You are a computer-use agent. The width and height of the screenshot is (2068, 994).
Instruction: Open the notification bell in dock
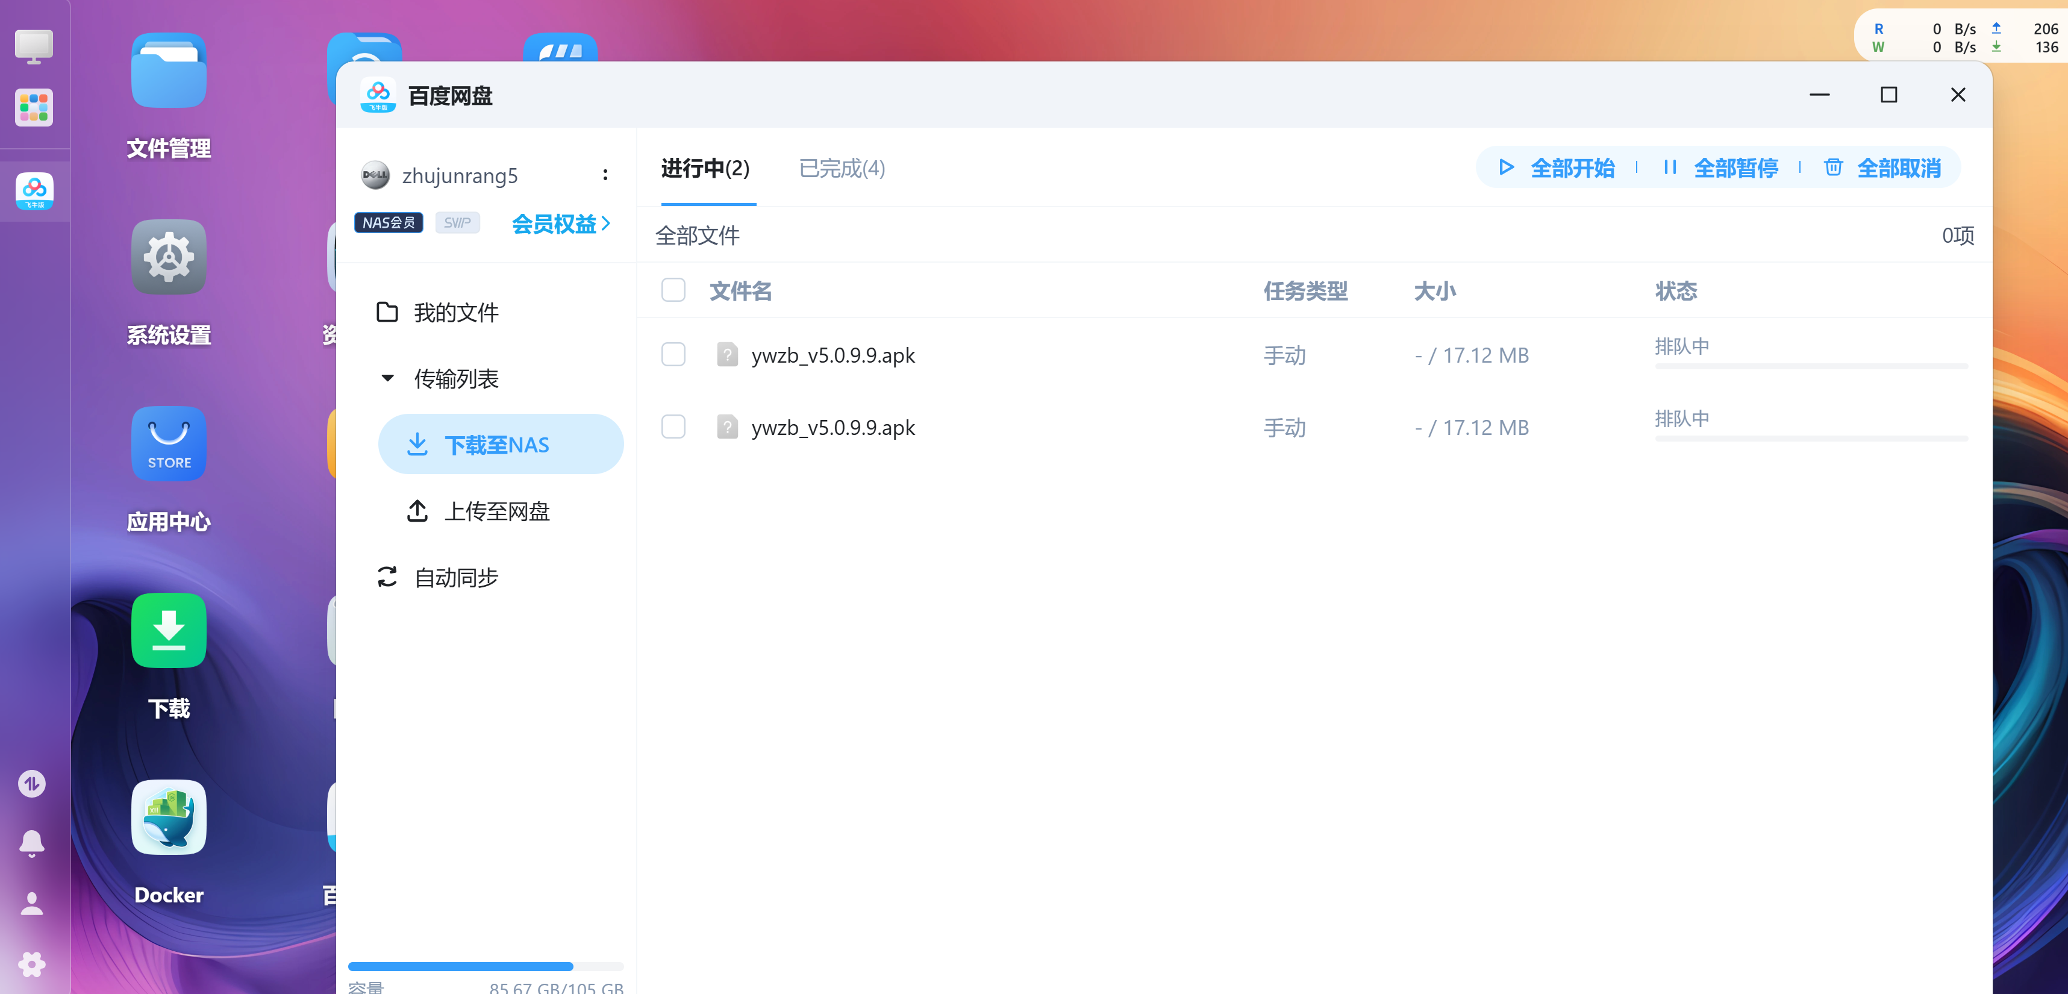pos(32,843)
